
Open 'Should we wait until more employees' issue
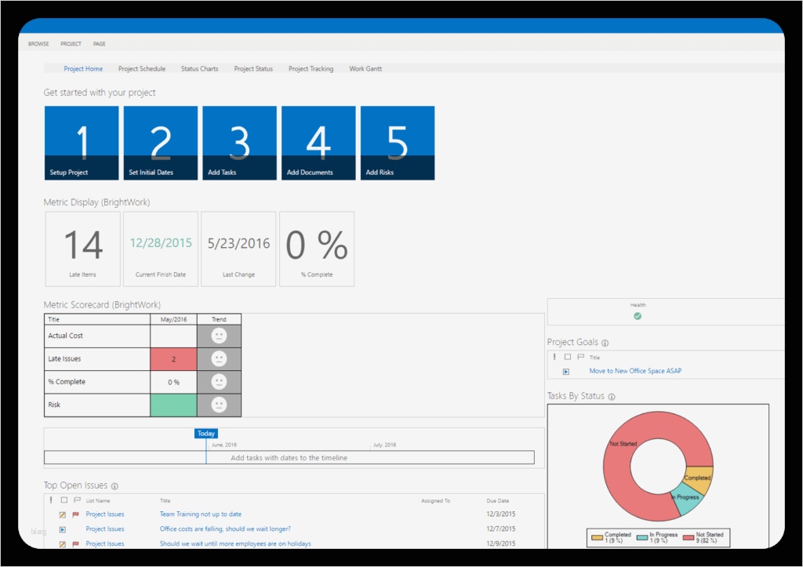tap(235, 544)
